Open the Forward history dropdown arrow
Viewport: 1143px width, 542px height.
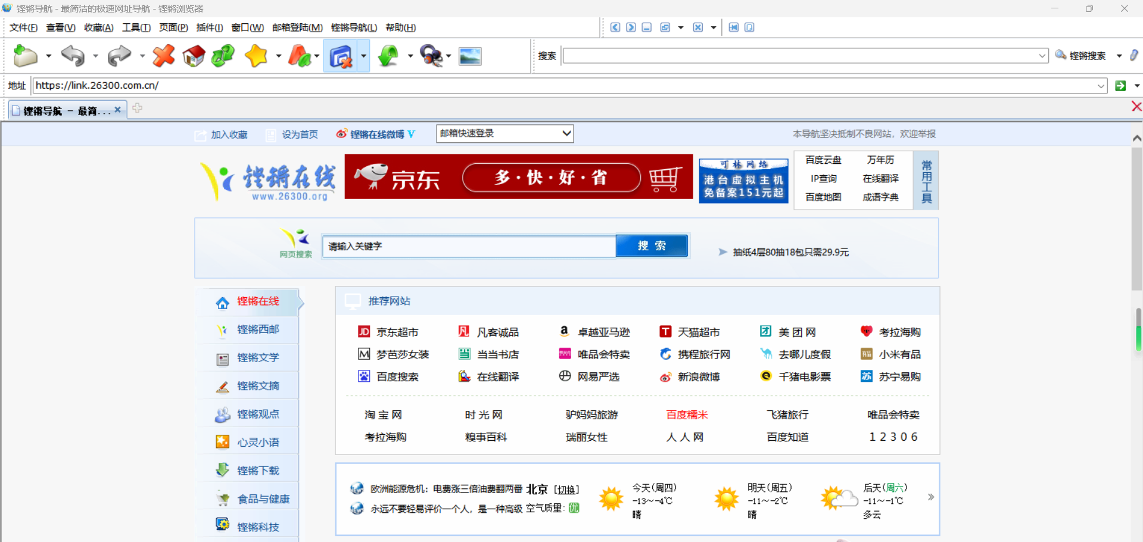coord(142,56)
